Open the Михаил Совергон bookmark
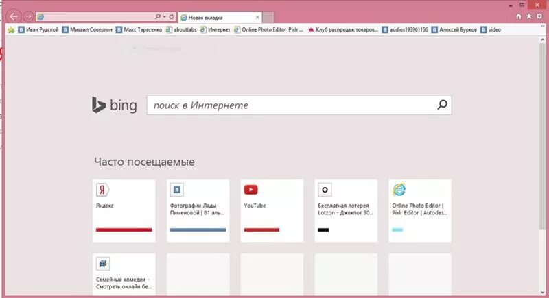The height and width of the screenshot is (298, 549). pyautogui.click(x=88, y=29)
